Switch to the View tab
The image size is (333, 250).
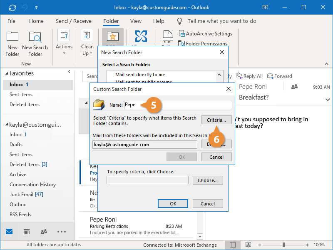click(136, 21)
